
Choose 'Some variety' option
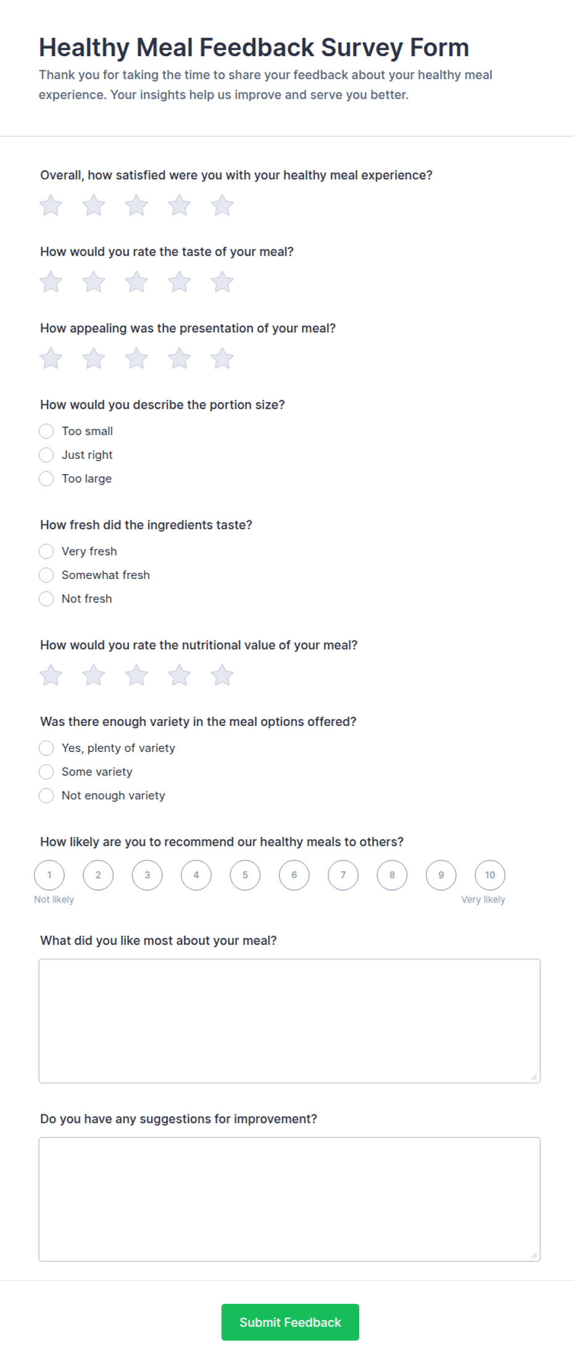(46, 772)
